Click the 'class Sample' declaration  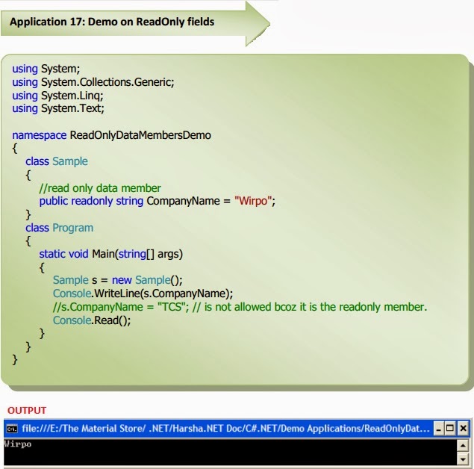pos(57,161)
